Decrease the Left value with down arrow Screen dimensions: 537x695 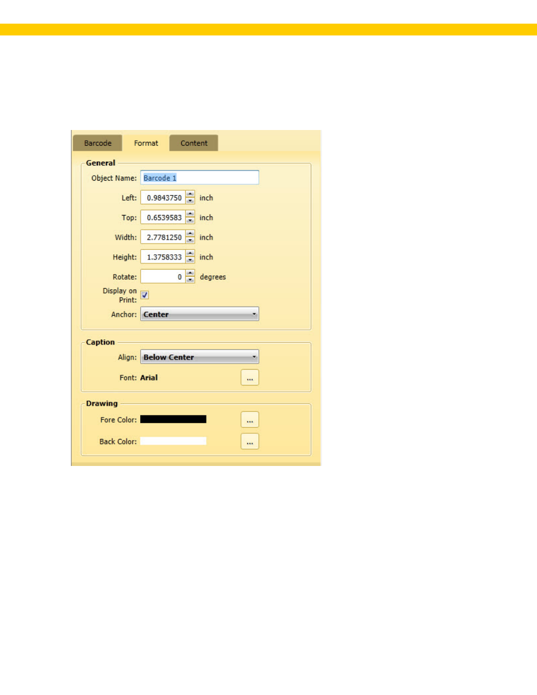tap(190, 201)
